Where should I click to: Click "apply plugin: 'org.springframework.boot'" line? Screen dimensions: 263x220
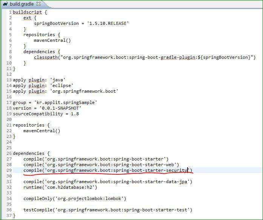pyautogui.click(x=65, y=92)
